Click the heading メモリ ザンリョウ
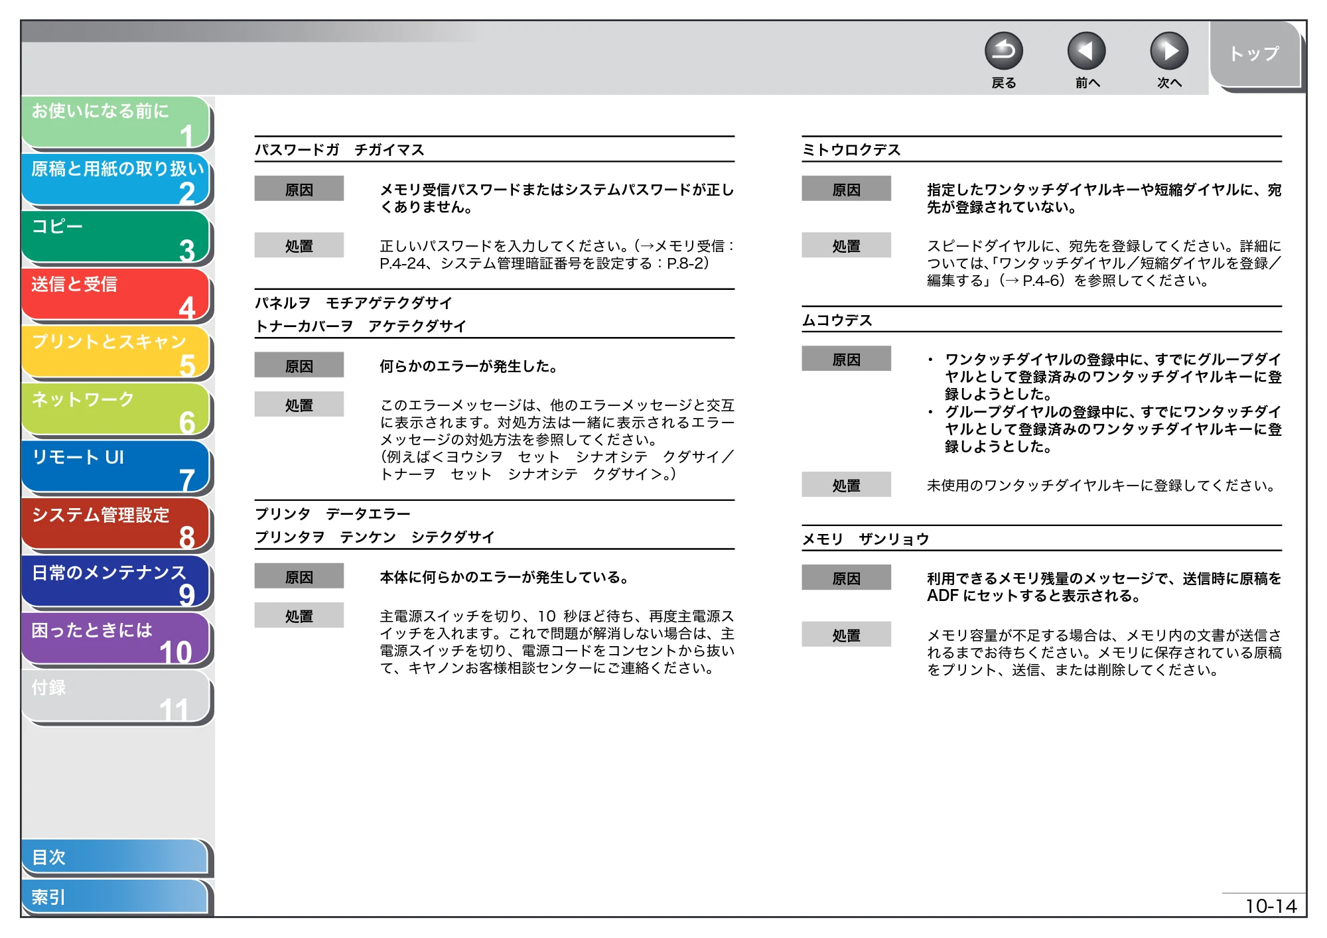Image resolution: width=1327 pixels, height=938 pixels. pos(866,539)
